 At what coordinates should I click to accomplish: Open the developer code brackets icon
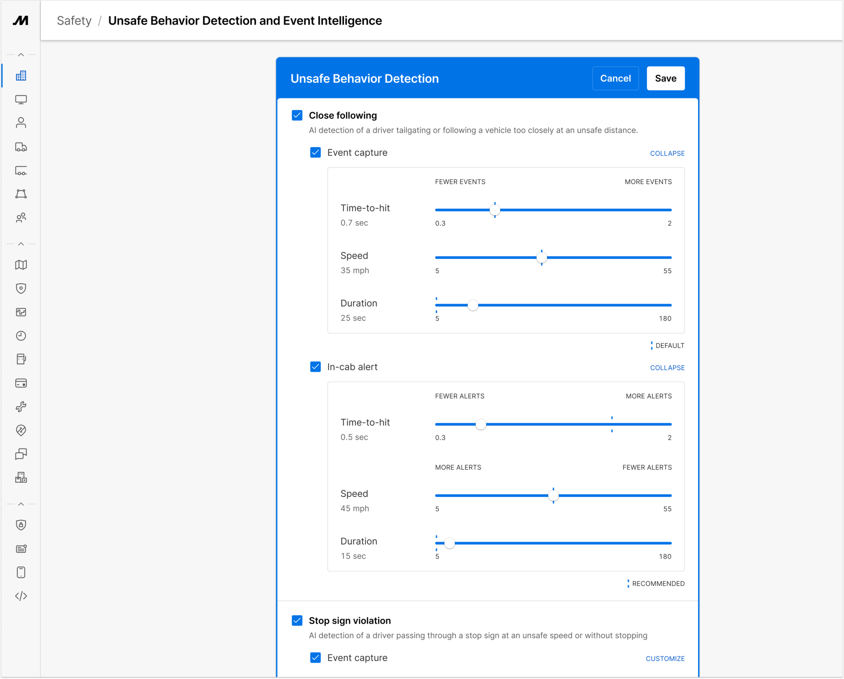point(21,596)
